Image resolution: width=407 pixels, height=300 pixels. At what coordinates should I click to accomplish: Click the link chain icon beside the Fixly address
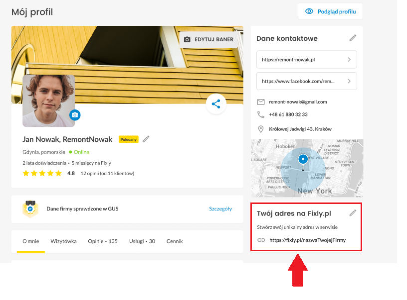point(261,240)
